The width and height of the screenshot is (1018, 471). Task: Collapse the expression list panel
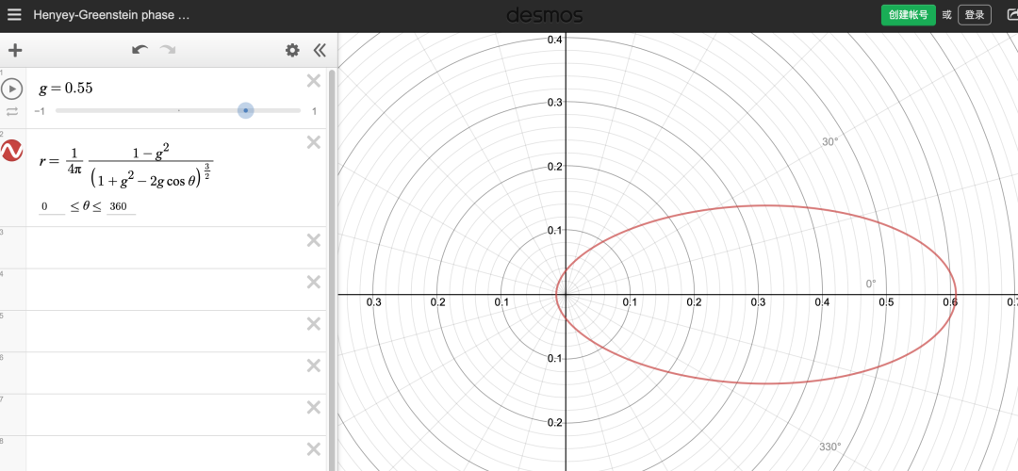[320, 51]
